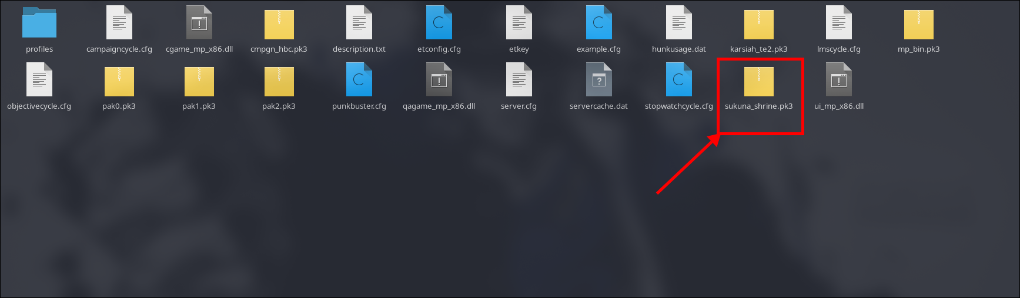Select the lmscycle.cfg file icon
1020x298 pixels.
(x=839, y=23)
